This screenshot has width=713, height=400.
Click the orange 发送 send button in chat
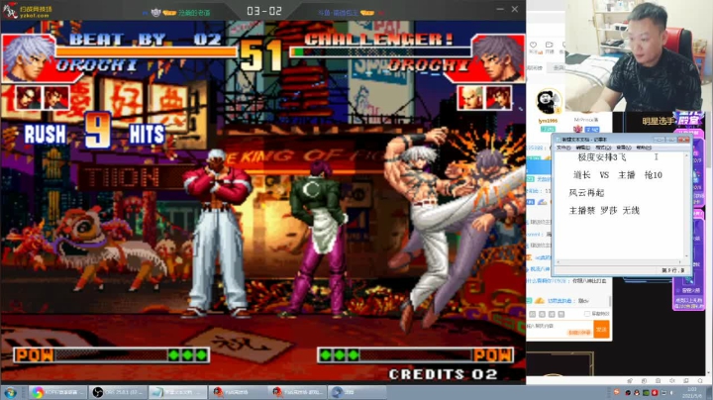602,330
